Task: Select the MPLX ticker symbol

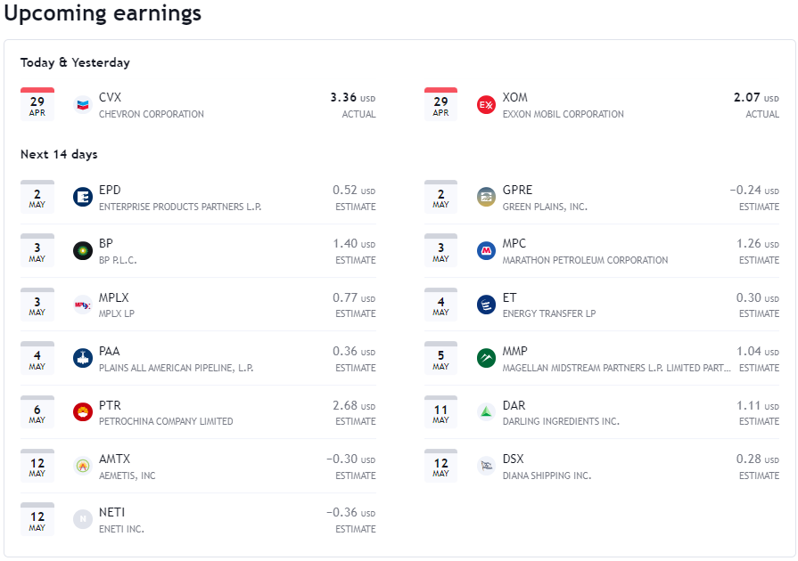Action: click(113, 297)
